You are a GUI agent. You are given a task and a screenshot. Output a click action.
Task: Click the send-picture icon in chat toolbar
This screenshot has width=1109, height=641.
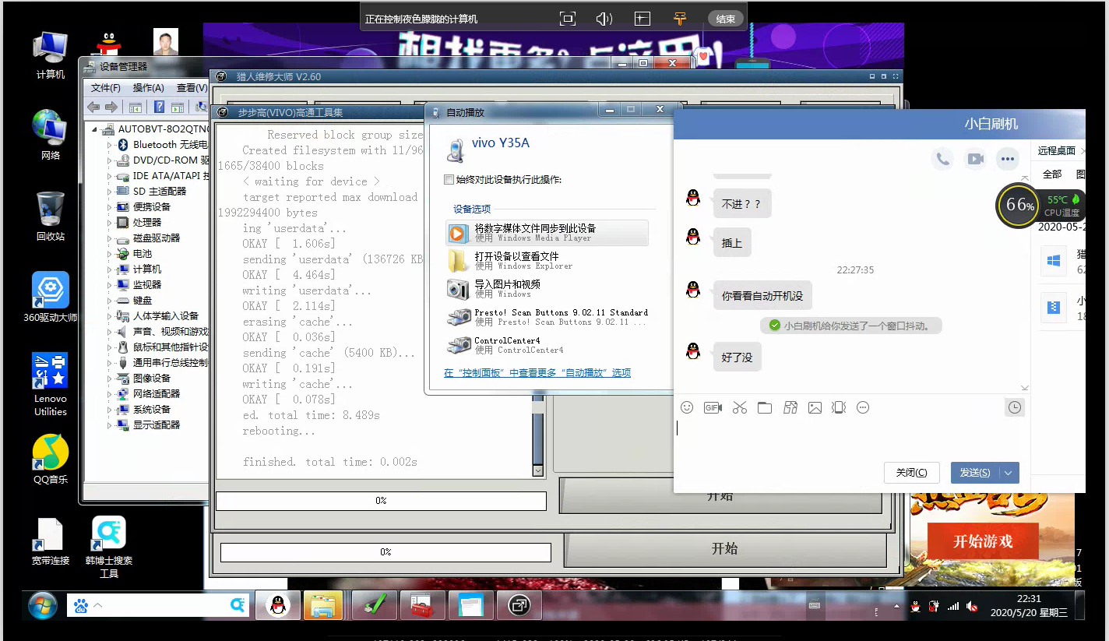click(815, 407)
